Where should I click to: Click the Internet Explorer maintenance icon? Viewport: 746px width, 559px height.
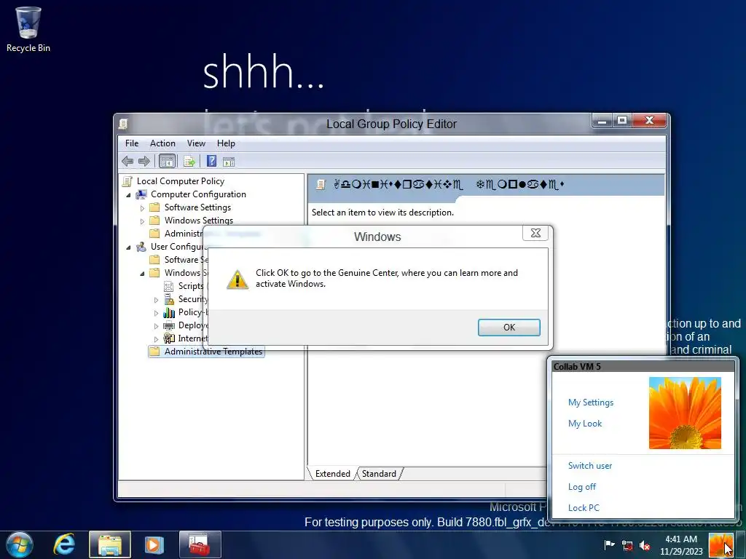(x=169, y=338)
